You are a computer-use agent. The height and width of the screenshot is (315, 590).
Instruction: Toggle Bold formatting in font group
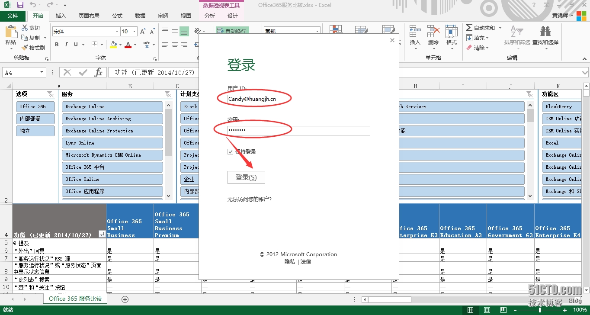(x=57, y=45)
